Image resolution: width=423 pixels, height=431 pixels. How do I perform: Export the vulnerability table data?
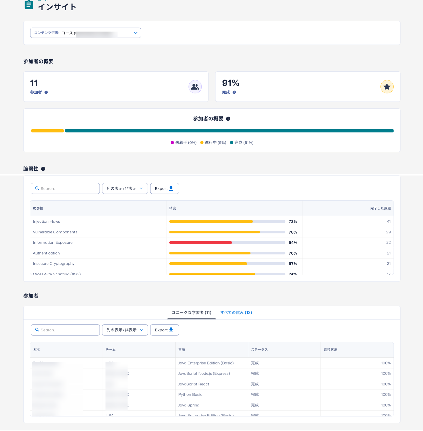click(164, 188)
